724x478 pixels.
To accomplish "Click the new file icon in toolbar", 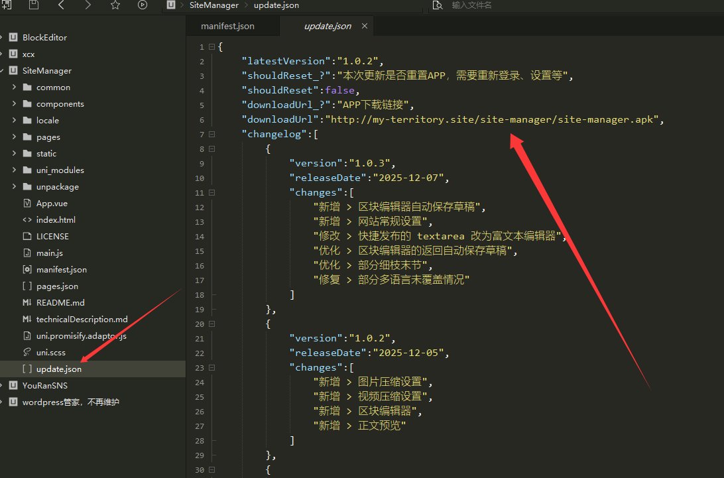I will click(7, 5).
